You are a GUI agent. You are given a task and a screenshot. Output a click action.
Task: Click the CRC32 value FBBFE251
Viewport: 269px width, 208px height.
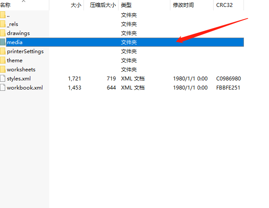click(x=228, y=88)
